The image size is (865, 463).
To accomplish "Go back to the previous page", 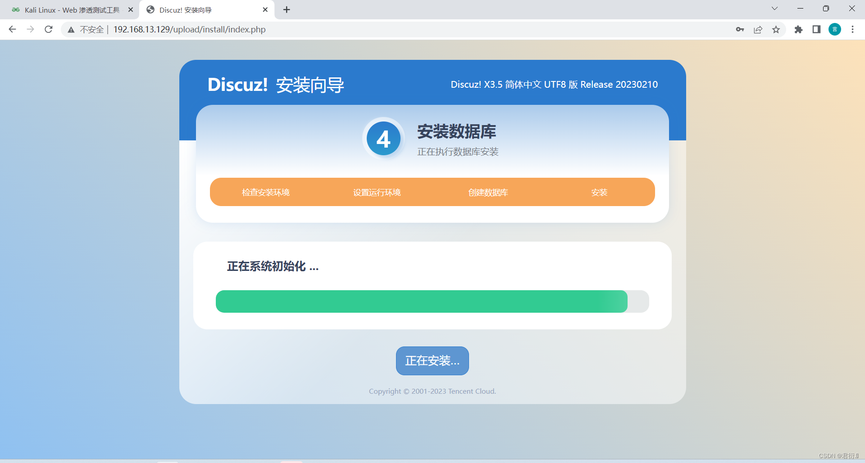I will point(12,29).
